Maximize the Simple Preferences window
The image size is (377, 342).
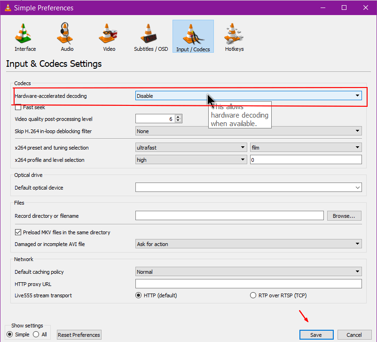[x=344, y=8]
